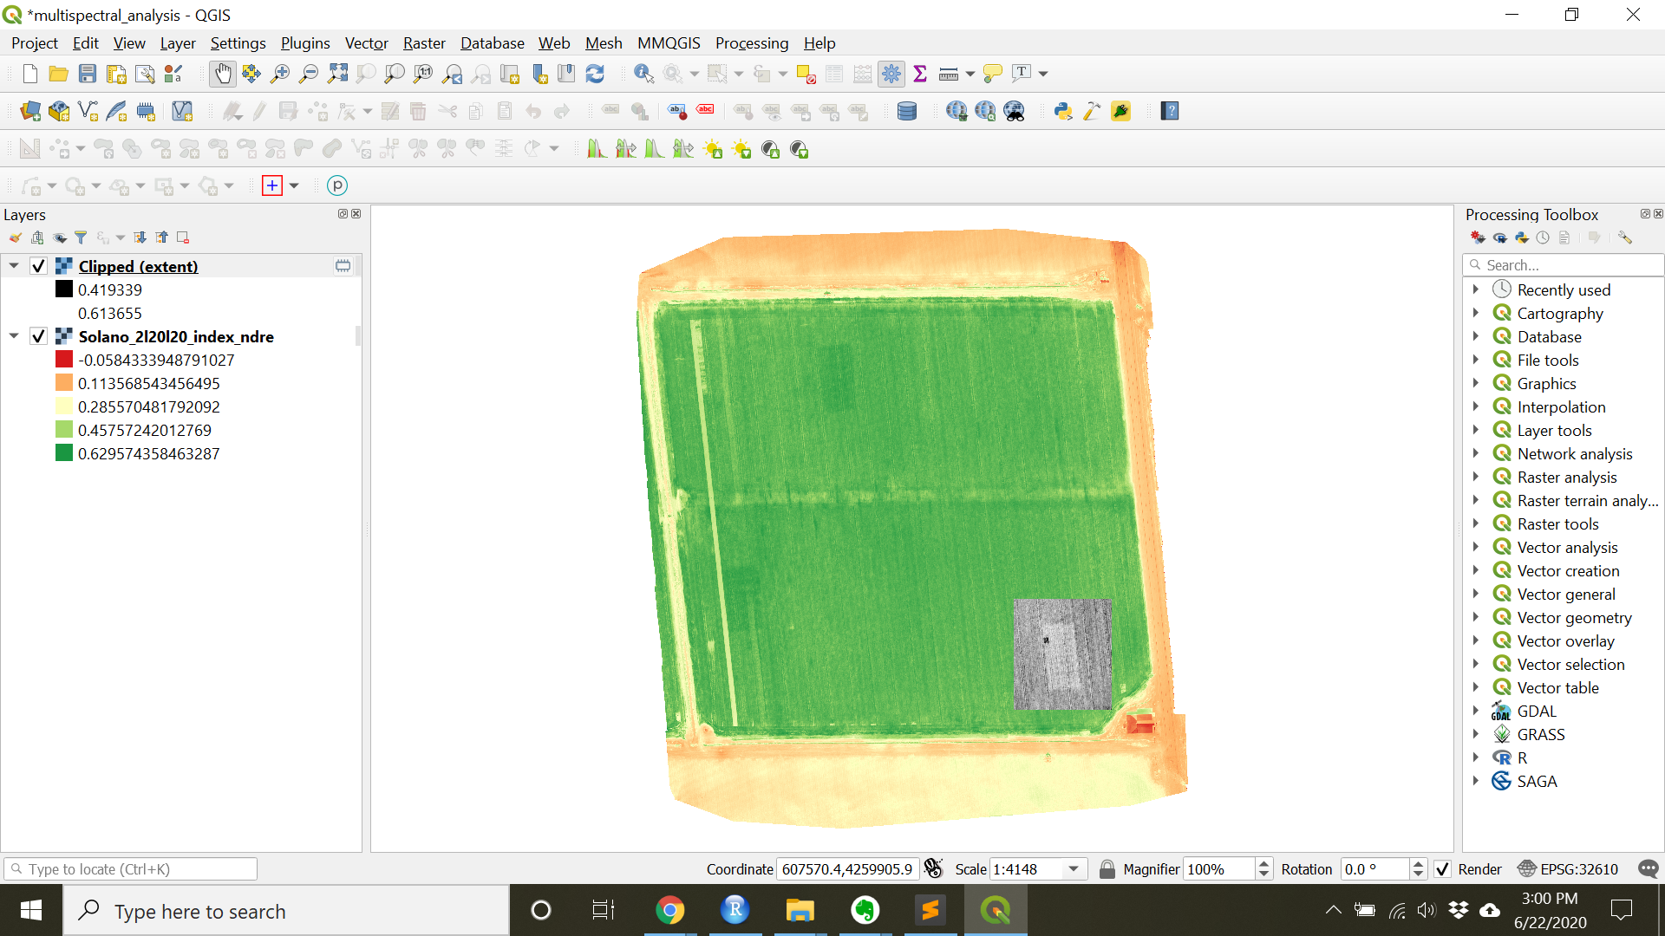This screenshot has width=1665, height=936.
Task: Select Vector geometry toolbox group
Action: click(1574, 617)
